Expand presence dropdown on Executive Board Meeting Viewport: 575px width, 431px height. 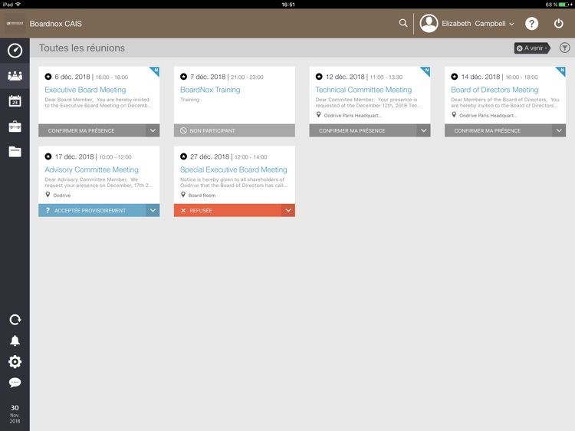153,130
